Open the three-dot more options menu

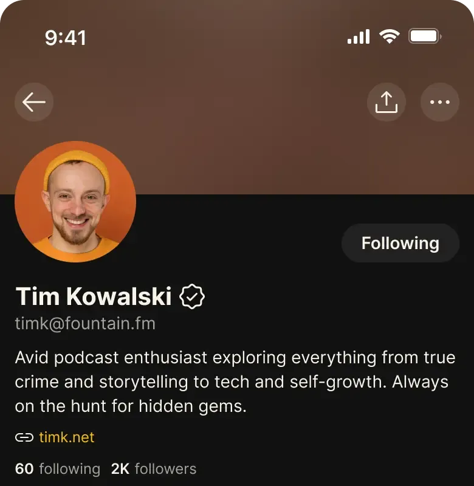[439, 102]
